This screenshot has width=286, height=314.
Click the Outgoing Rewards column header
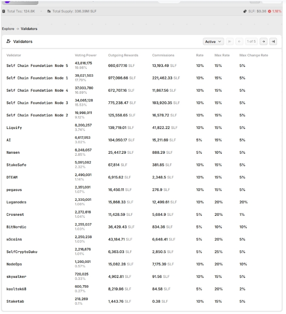[123, 55]
